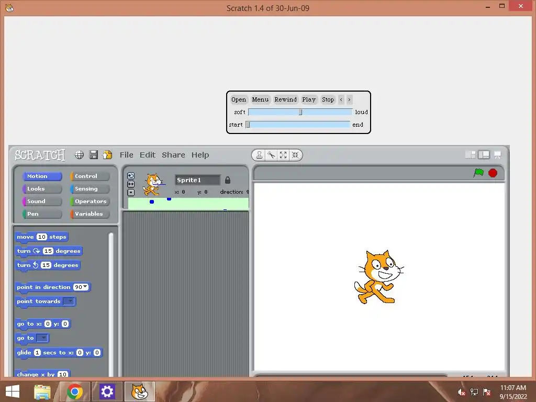
Task: Open the Windows Start button
Action: click(x=13, y=392)
